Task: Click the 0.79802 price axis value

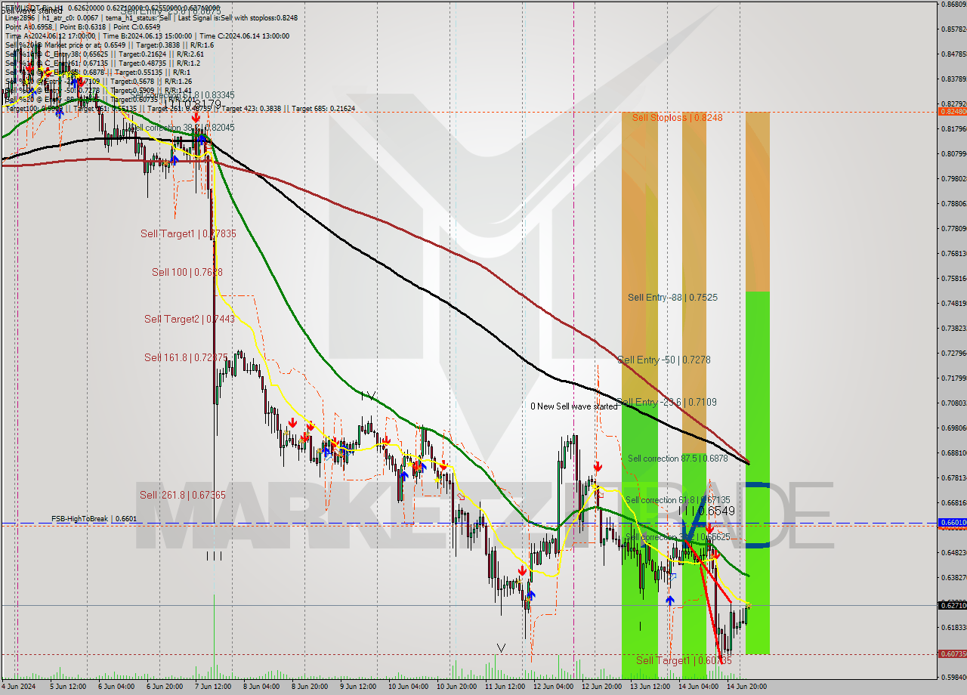Action: 953,178
